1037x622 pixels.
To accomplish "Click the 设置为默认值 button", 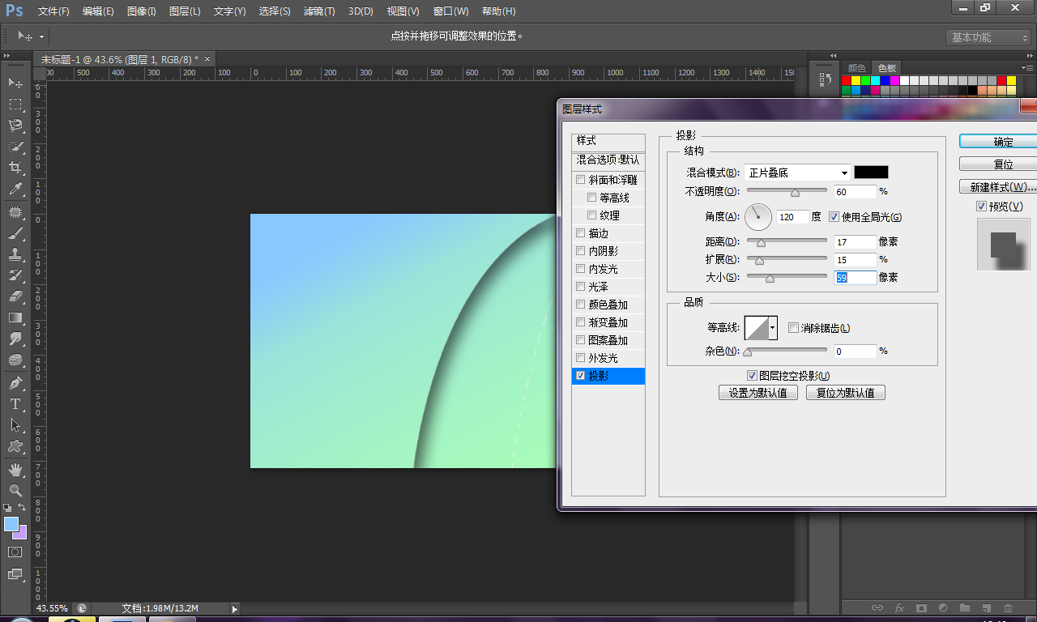I will pos(758,393).
